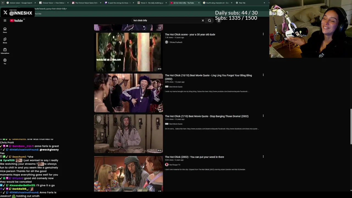Click the '327K views • 12 years ago' text
This screenshot has width=352, height=198.
[x=175, y=82]
